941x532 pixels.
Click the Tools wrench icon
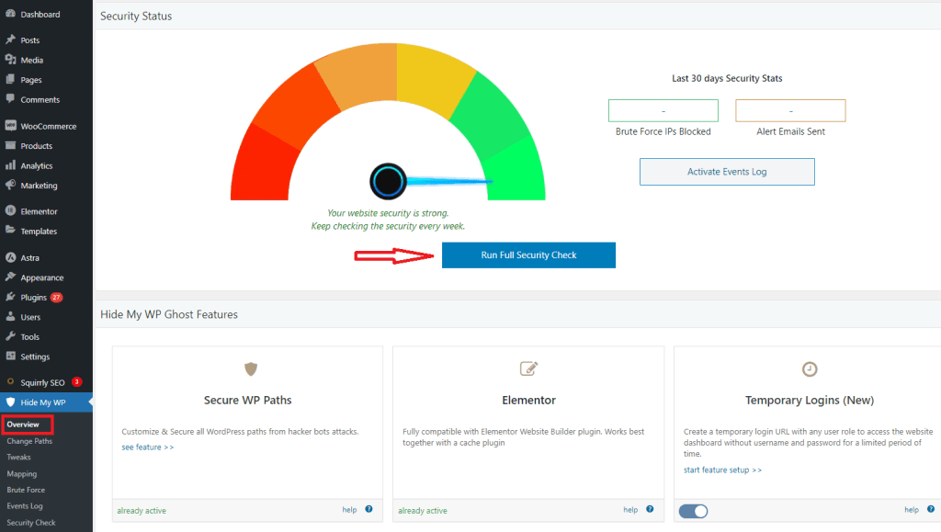10,336
